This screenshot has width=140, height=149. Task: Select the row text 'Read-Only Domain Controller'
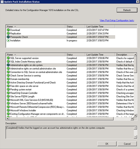tap(24, 93)
